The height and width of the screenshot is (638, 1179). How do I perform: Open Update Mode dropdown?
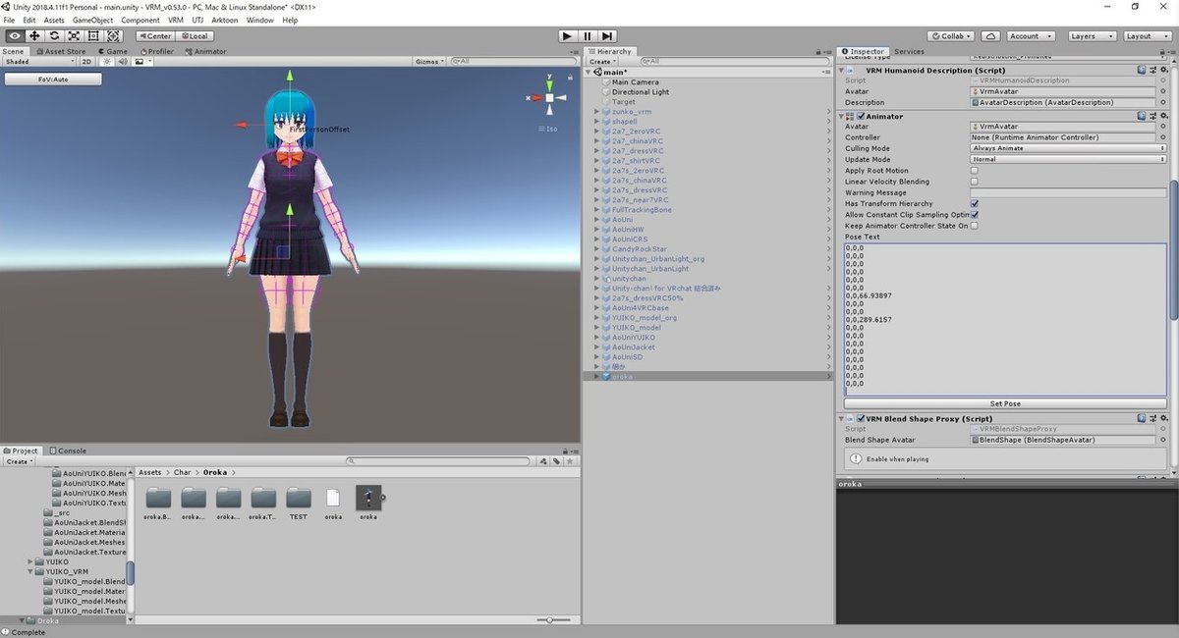click(x=1068, y=159)
